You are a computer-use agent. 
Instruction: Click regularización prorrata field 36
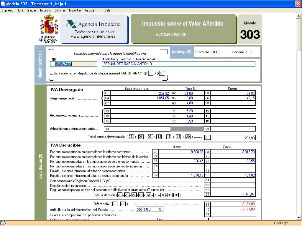coord(233,190)
